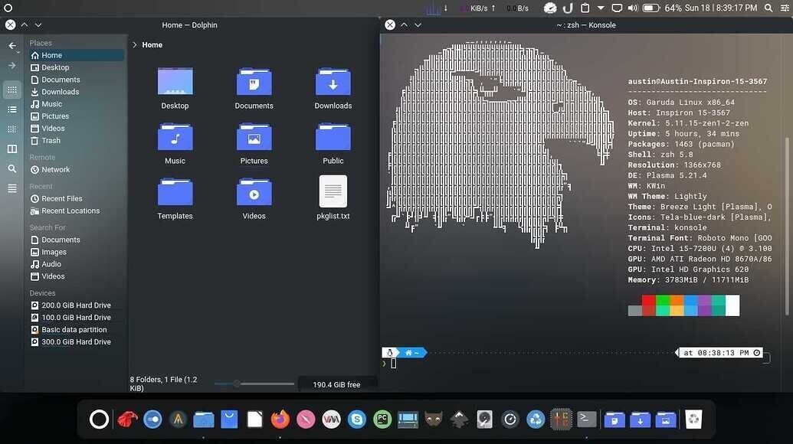This screenshot has width=793, height=444.
Task: Open Downloads in Places panel
Action: (77, 91)
